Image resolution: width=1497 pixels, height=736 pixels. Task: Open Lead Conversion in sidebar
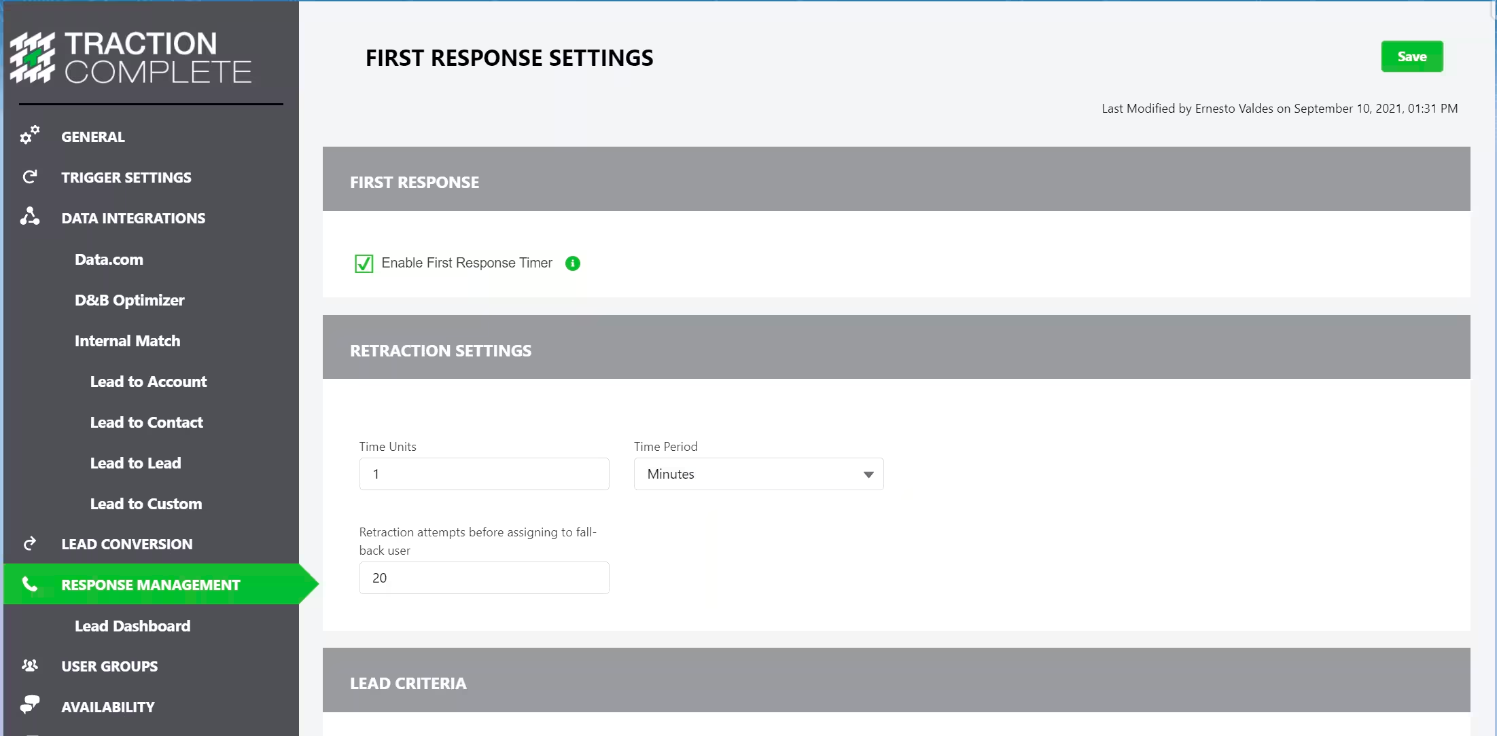(126, 544)
